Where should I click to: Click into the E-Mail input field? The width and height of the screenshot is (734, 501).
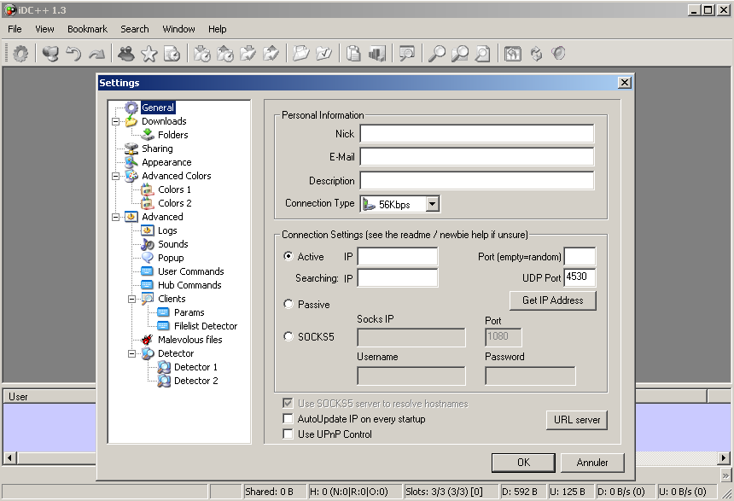(477, 156)
